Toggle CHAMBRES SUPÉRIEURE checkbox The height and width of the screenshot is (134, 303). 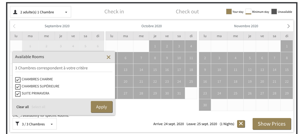coord(18,87)
